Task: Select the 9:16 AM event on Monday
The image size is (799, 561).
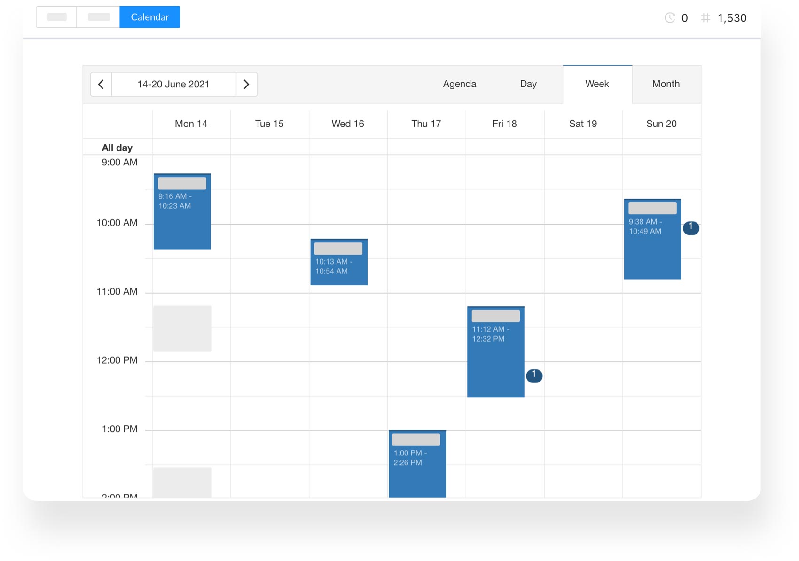Action: [182, 211]
